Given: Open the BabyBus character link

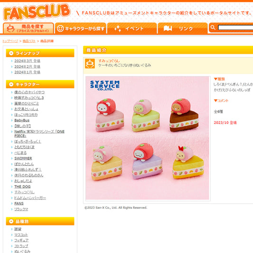Looking at the screenshot, I should [x=22, y=121].
